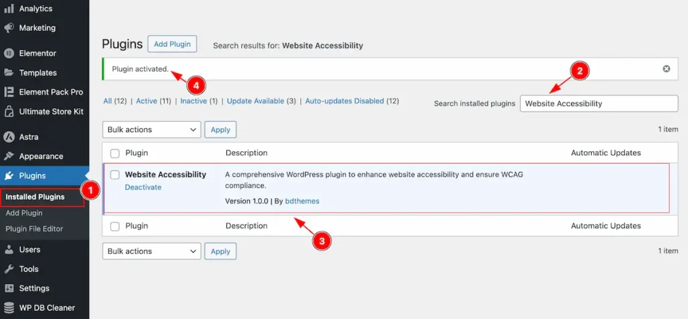Click the Plugins page heading
Viewport: 688px width, 319px height.
122,44
